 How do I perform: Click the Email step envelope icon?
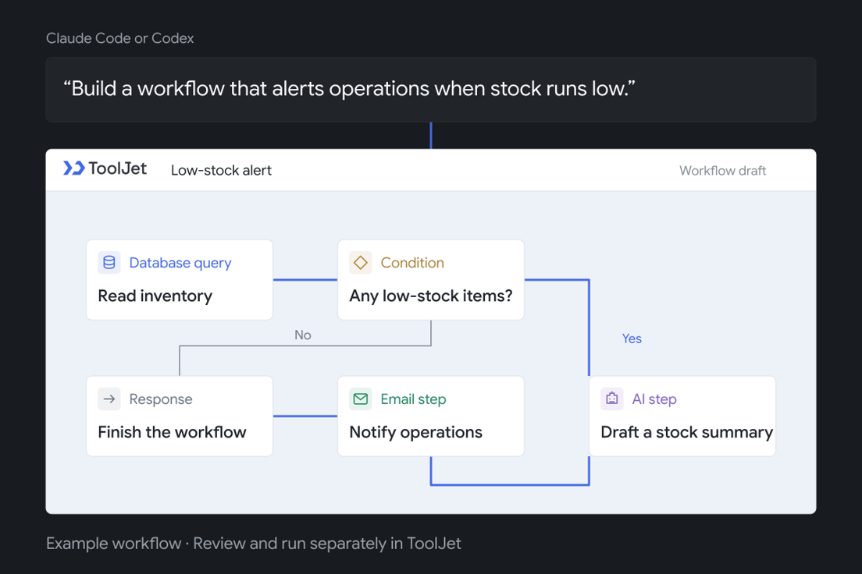coord(361,399)
